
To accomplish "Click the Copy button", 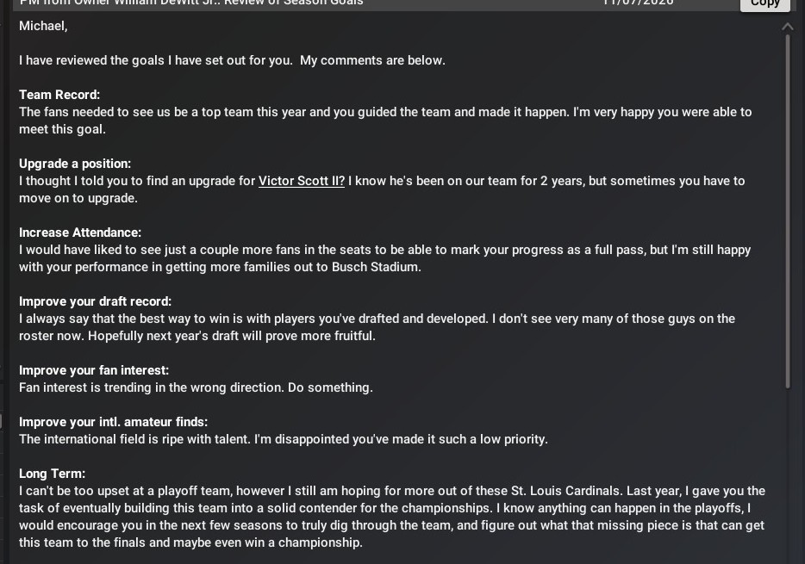I will (764, 3).
